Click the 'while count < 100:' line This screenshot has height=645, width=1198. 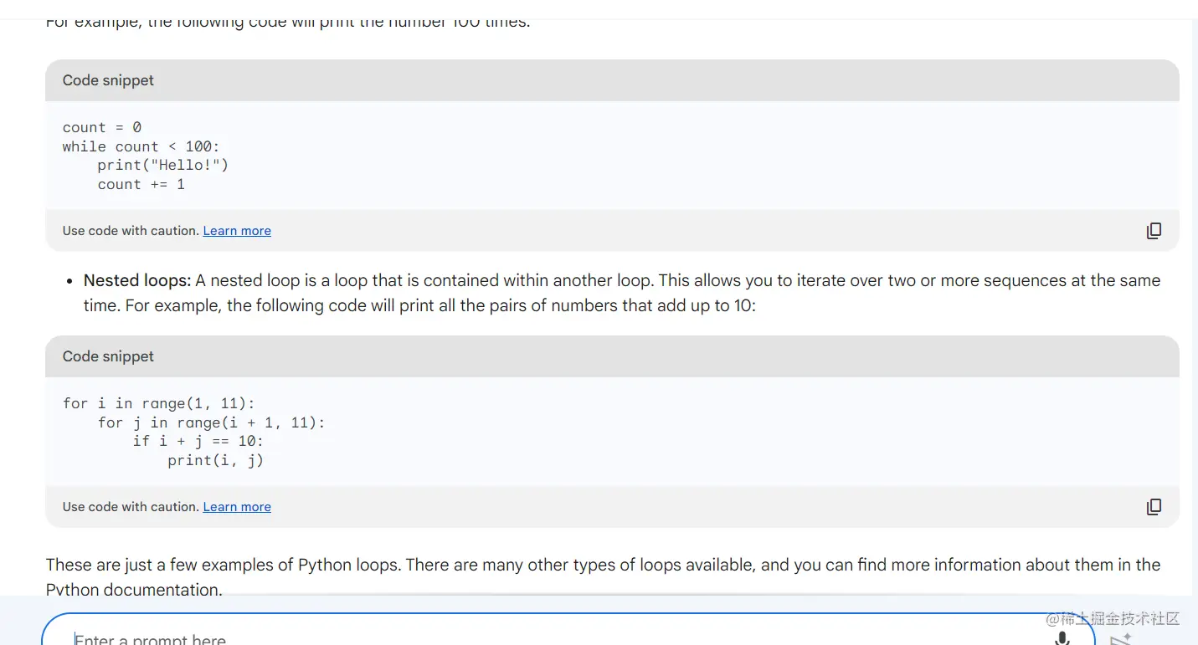coord(141,146)
